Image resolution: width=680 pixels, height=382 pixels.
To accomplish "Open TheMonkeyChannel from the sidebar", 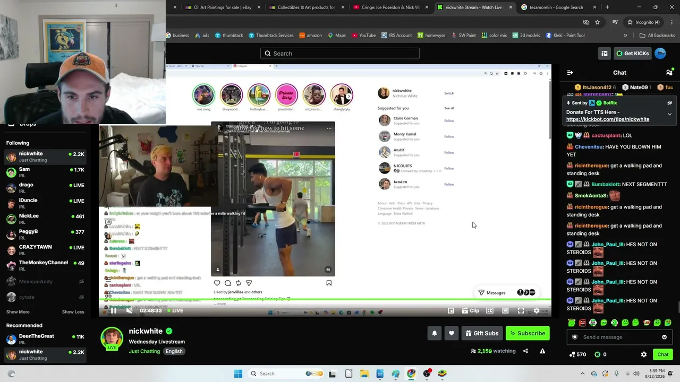I will pyautogui.click(x=45, y=266).
